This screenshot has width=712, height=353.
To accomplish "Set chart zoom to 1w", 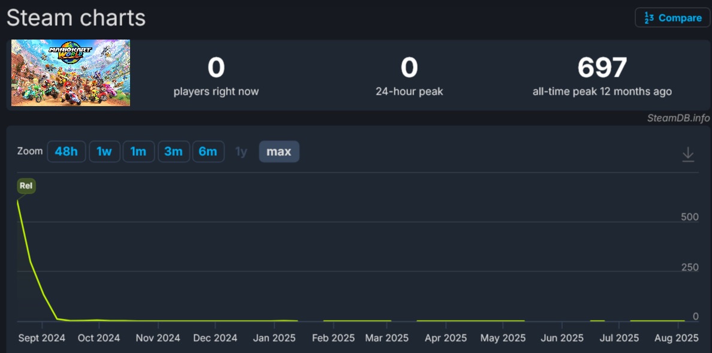I will coord(104,151).
